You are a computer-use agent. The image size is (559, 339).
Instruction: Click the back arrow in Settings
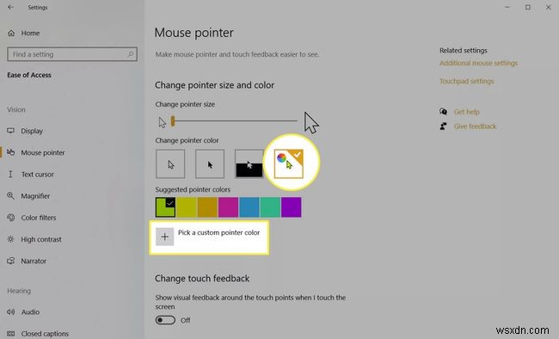[10, 7]
